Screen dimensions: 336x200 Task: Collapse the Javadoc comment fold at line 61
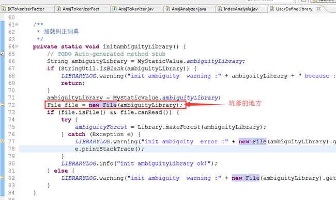(17, 24)
